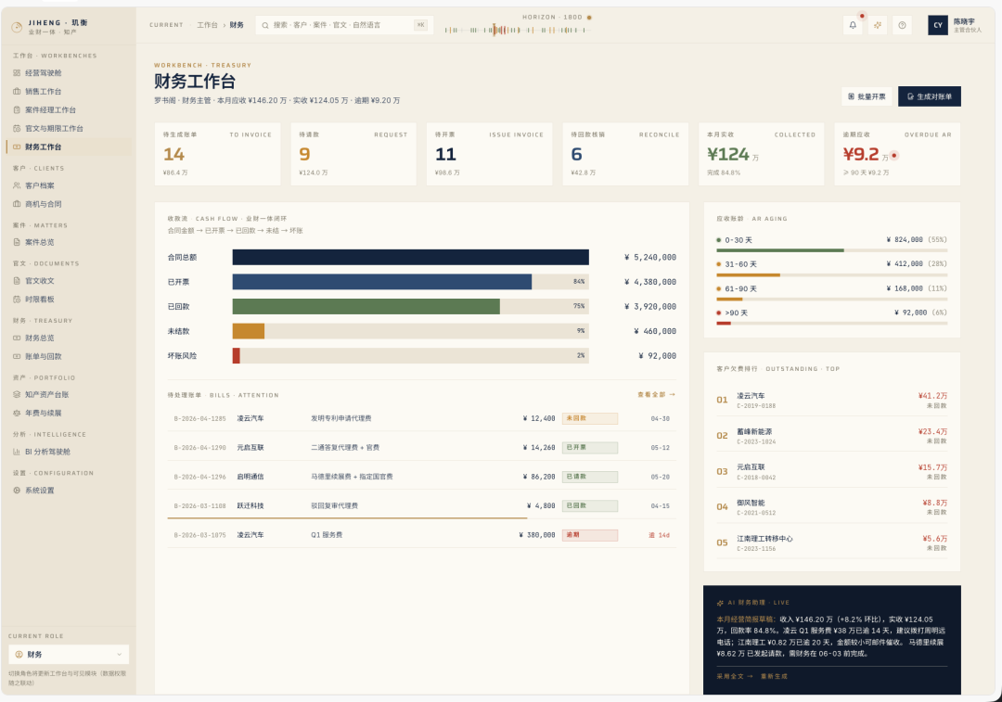Click the clipboard icon beside 案件经理工作台
This screenshot has height=702, width=1002.
pyautogui.click(x=17, y=109)
